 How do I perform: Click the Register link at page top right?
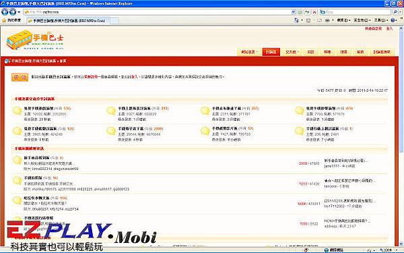[373, 28]
